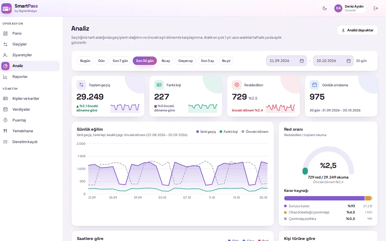This screenshot has width=386, height=241.
Task: Click the Çevrimdışı politika row
Action: pyautogui.click(x=328, y=219)
